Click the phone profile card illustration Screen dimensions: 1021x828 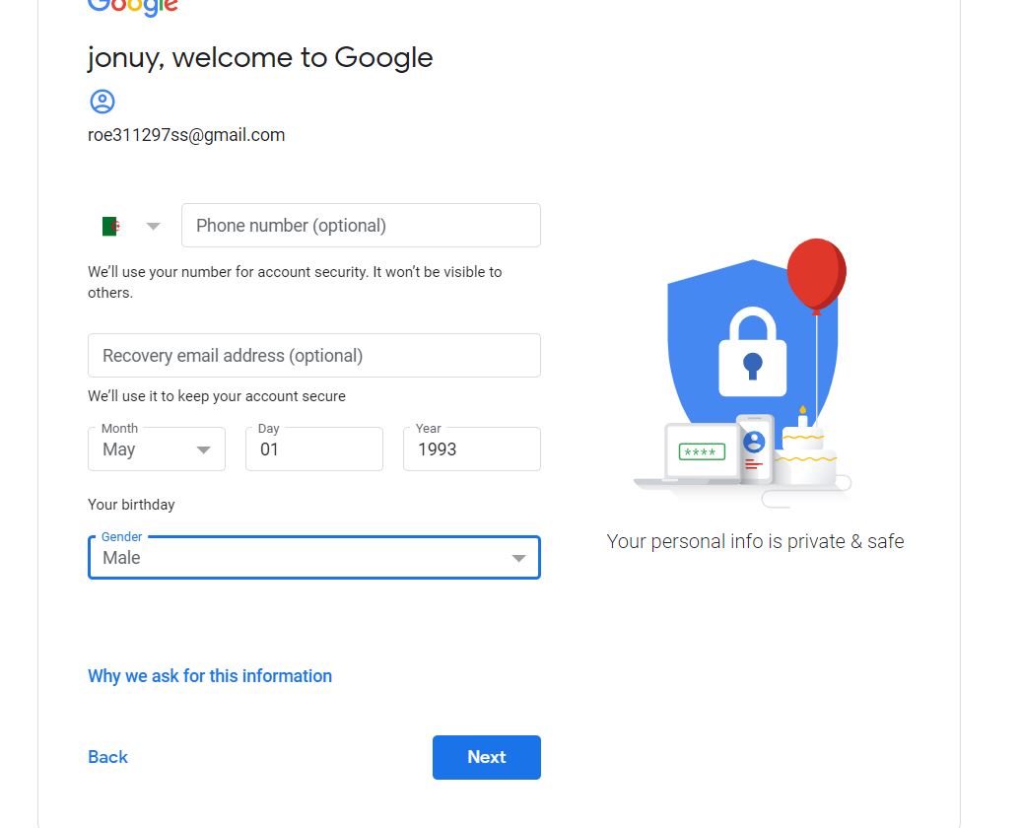(755, 448)
